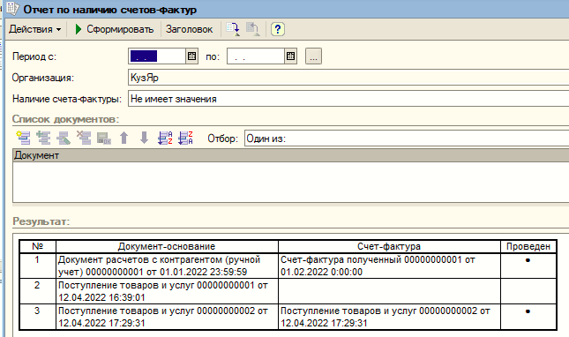Click the restore settings icon

[x=252, y=29]
